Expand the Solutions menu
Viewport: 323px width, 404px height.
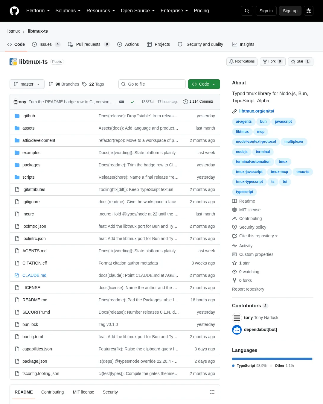click(68, 11)
